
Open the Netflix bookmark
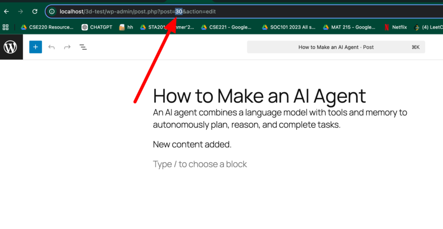(395, 27)
